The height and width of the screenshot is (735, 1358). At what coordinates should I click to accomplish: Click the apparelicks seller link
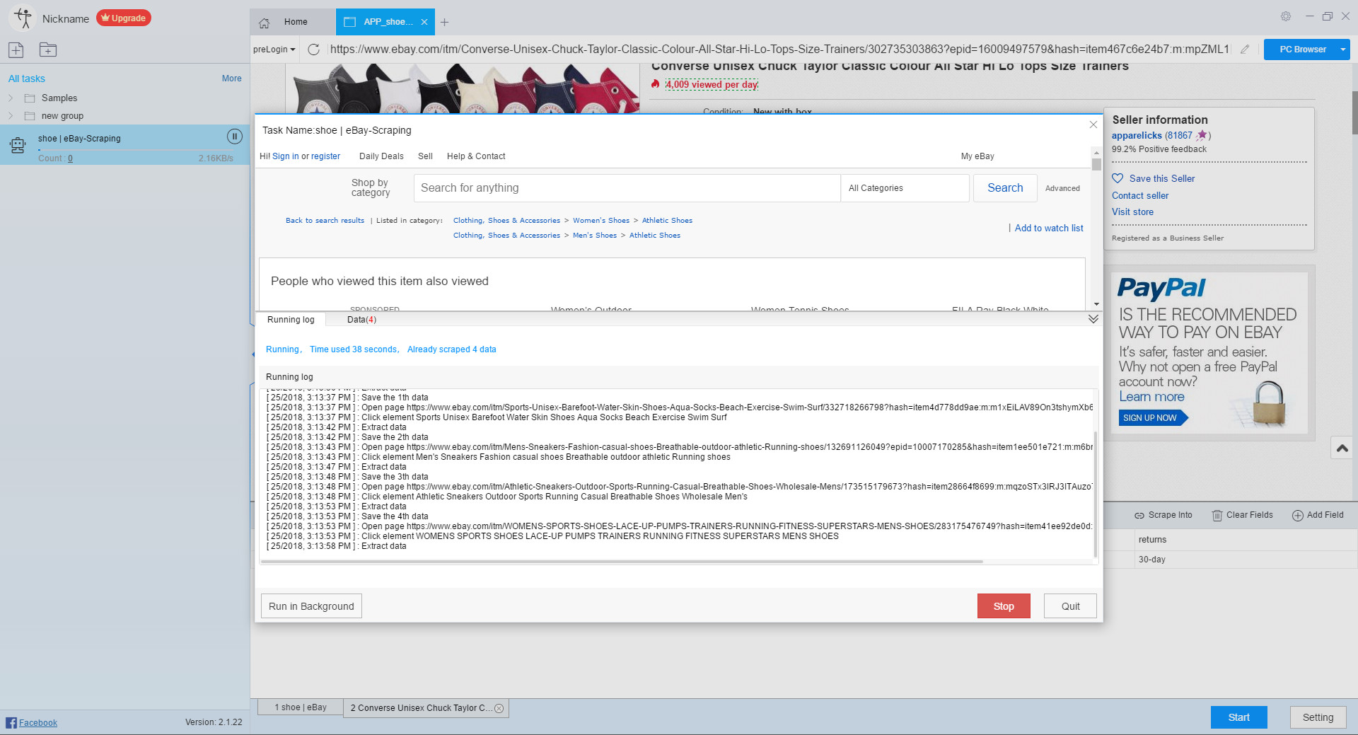point(1137,136)
